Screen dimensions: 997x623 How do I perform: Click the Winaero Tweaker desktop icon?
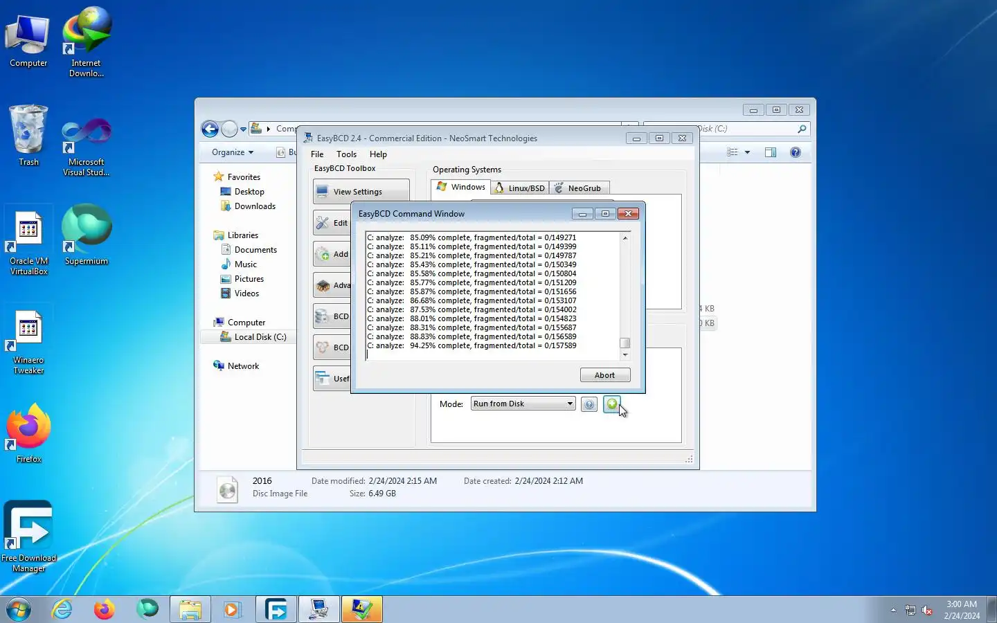tap(28, 343)
